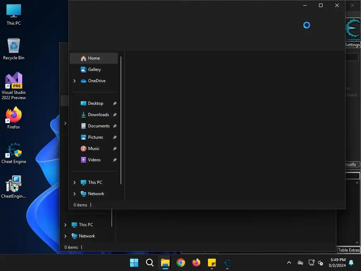361x271 pixels.
Task: Click the muted volume tray icon
Action: coord(320,263)
